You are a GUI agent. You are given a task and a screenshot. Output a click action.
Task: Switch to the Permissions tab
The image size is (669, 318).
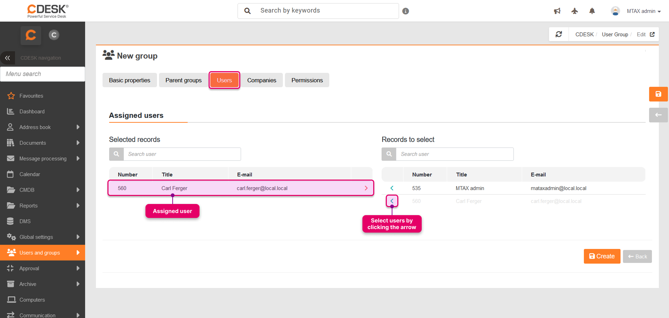click(x=307, y=80)
